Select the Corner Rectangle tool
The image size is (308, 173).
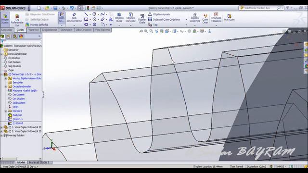coord(86,19)
